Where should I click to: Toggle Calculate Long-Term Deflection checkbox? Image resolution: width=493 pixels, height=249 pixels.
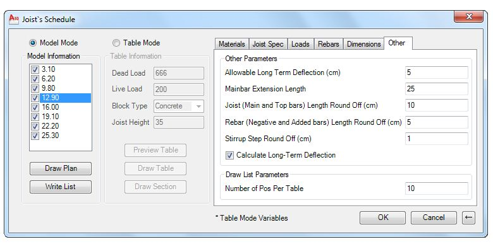tap(230, 155)
